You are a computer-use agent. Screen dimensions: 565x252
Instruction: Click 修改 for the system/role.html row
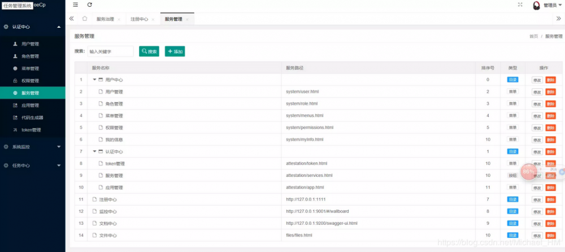tap(537, 104)
